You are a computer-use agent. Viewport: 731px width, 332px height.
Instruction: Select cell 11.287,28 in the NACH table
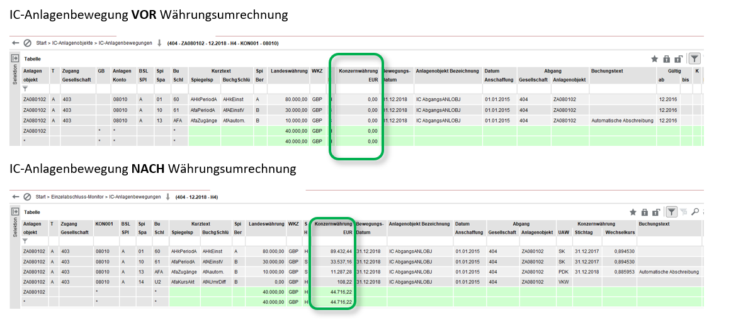point(333,272)
